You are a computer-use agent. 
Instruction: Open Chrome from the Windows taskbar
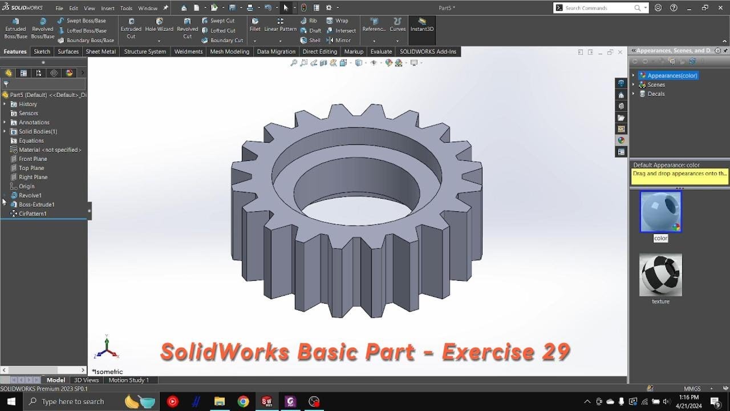243,401
